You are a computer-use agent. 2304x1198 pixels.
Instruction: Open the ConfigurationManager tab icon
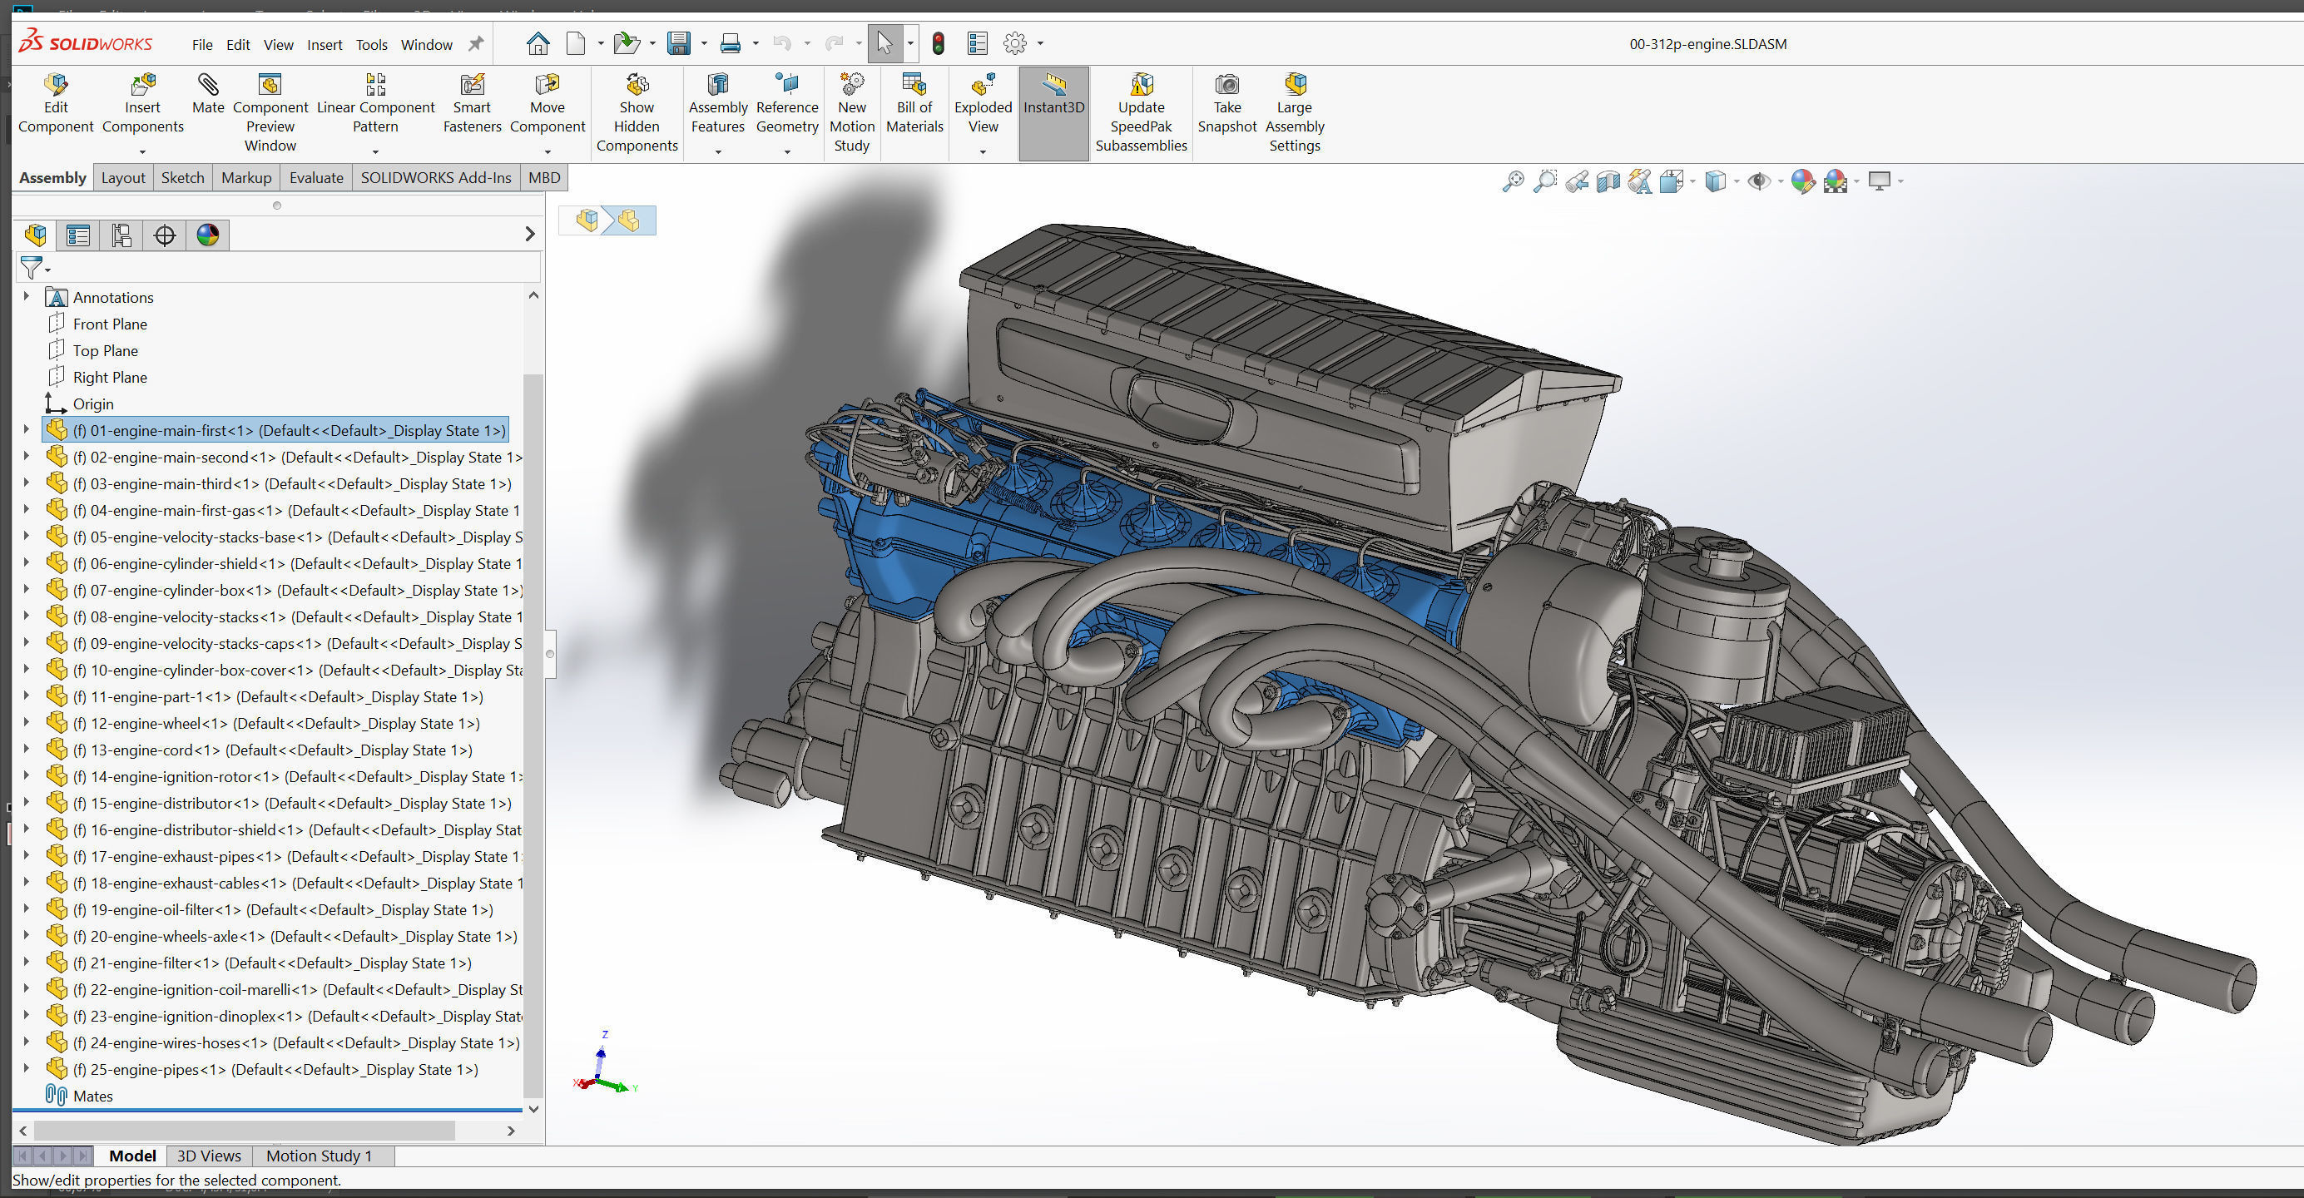coord(121,235)
